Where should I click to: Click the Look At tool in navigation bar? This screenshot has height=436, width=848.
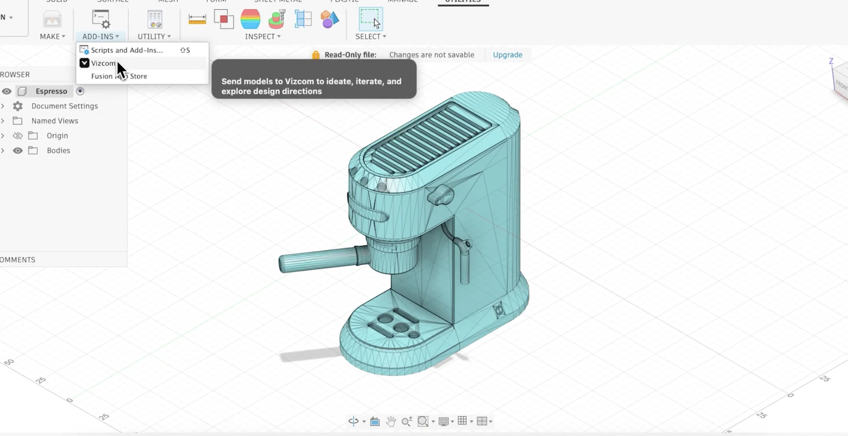[375, 421]
